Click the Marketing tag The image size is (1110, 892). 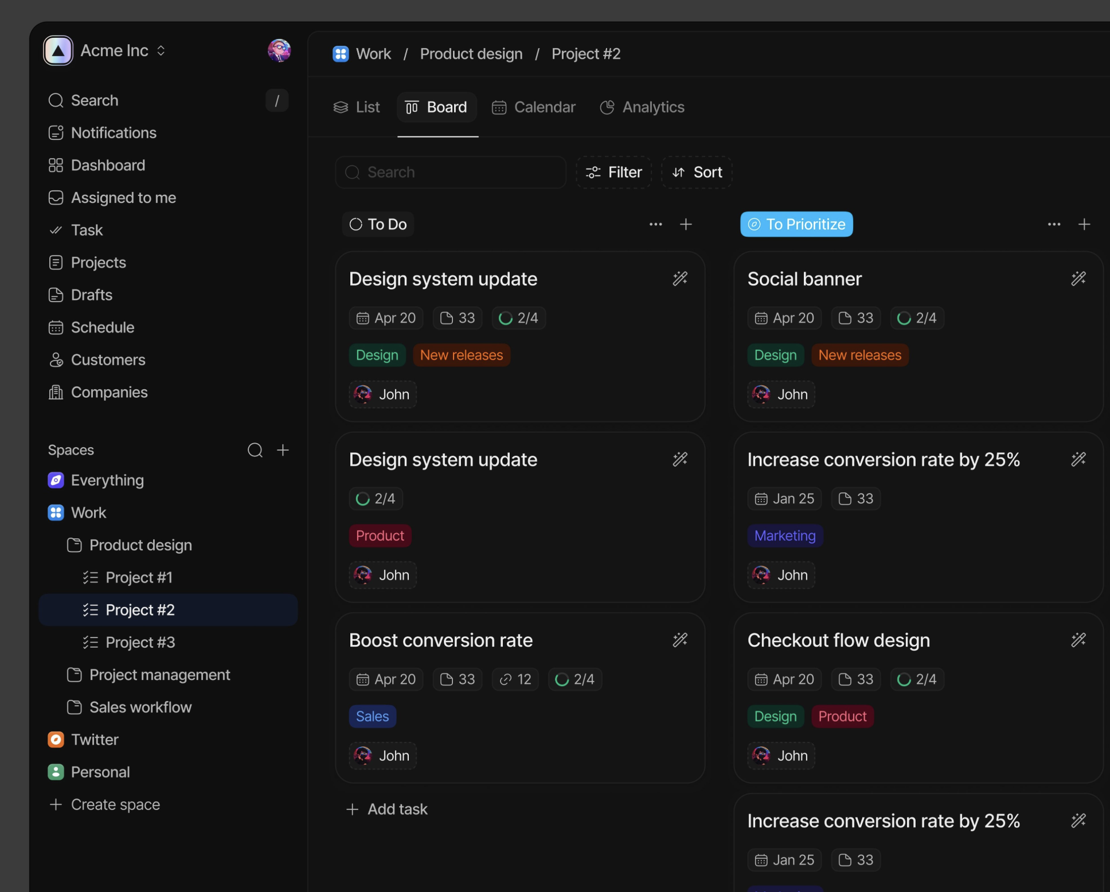pyautogui.click(x=785, y=536)
